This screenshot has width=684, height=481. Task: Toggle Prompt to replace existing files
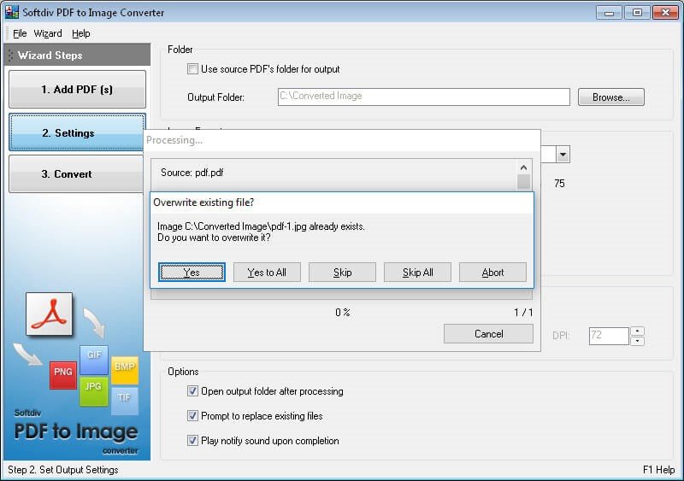coord(192,416)
